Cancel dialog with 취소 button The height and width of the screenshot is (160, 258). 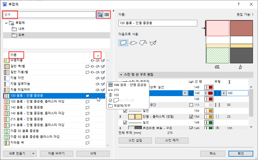point(212,154)
